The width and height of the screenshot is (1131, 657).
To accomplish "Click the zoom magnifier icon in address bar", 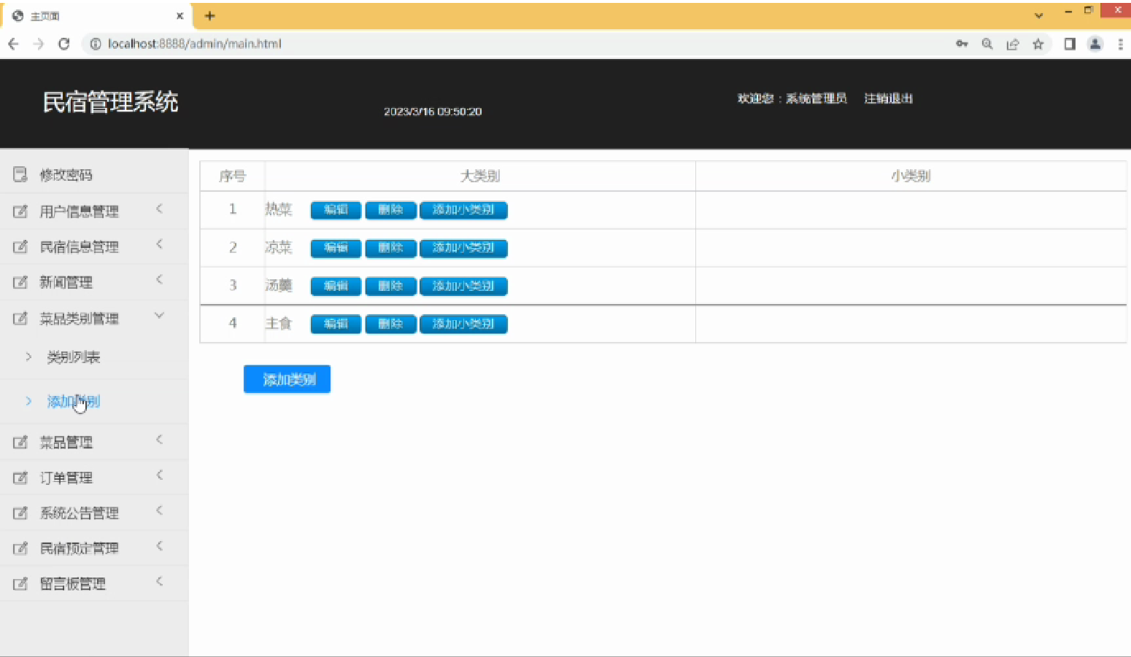I will click(x=987, y=44).
